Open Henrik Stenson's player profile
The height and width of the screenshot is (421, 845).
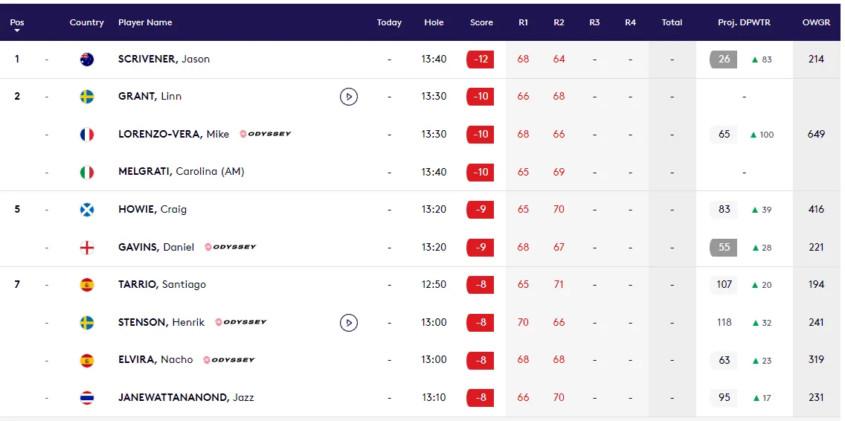(x=161, y=322)
